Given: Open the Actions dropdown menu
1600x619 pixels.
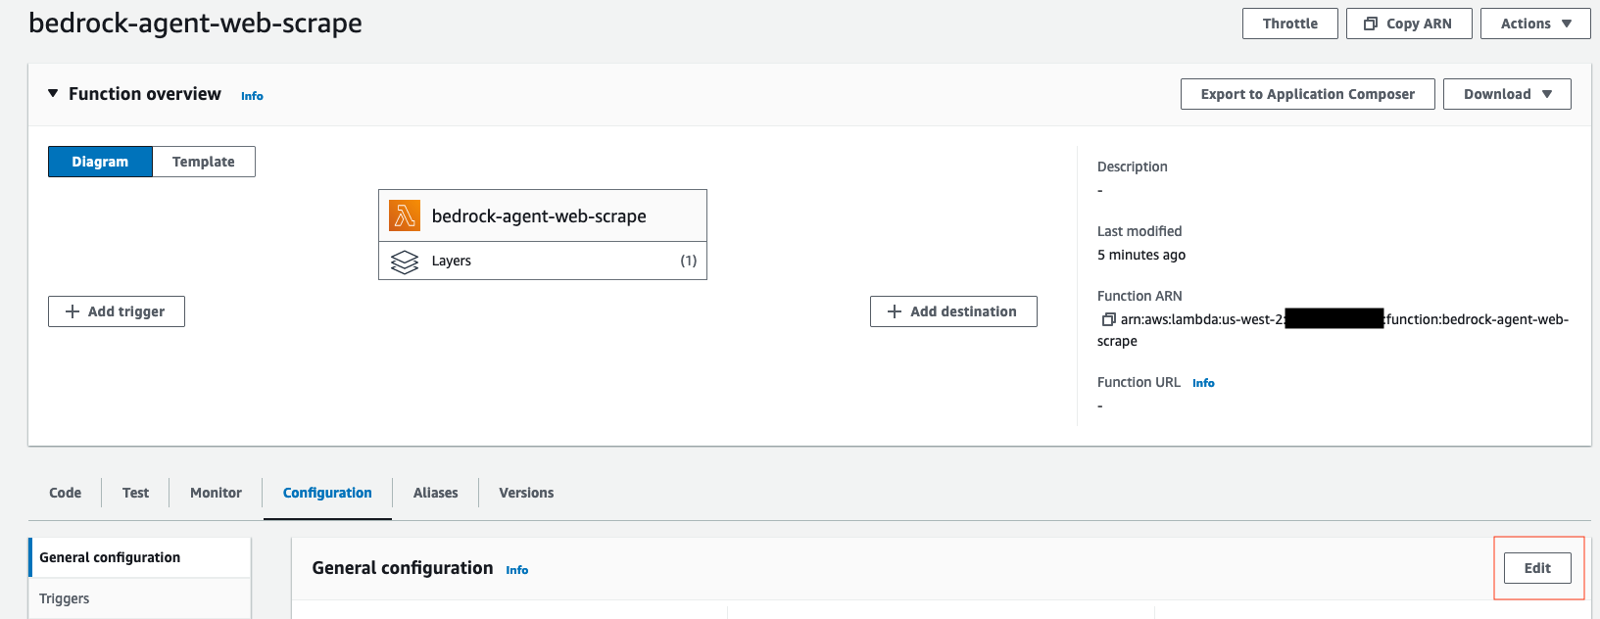Looking at the screenshot, I should 1535,24.
